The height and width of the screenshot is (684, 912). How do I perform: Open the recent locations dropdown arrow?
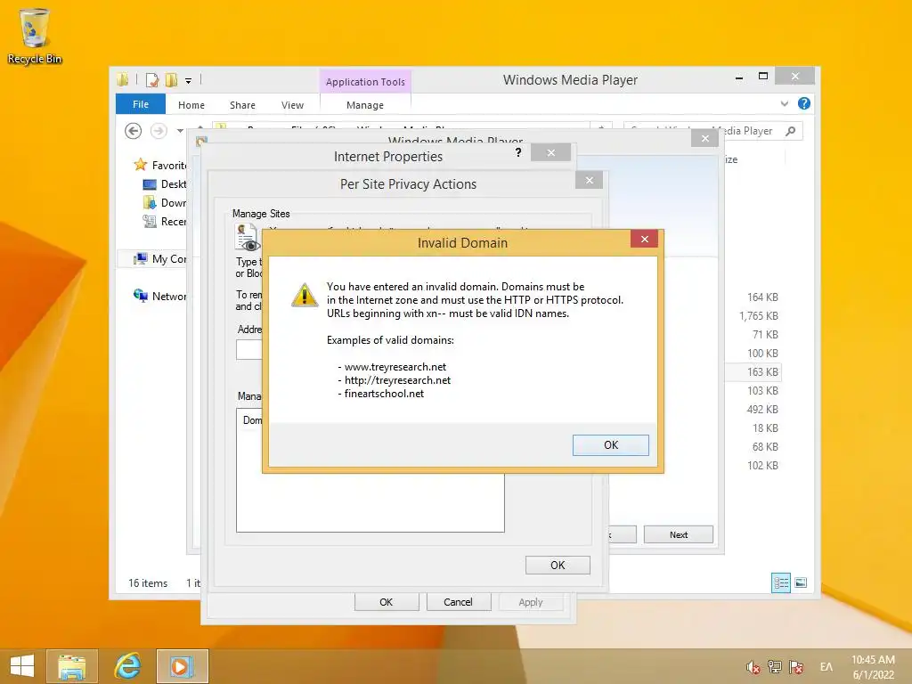point(180,131)
